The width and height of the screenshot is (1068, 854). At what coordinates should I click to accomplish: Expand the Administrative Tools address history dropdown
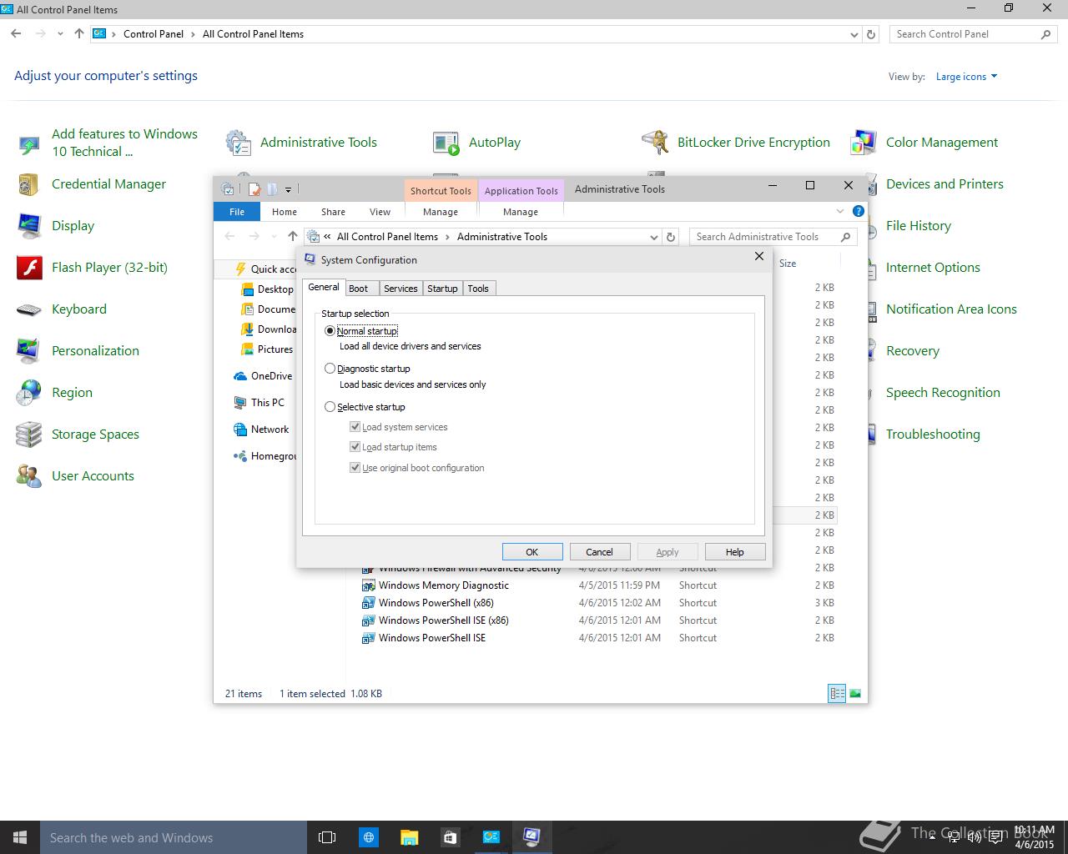pyautogui.click(x=654, y=237)
